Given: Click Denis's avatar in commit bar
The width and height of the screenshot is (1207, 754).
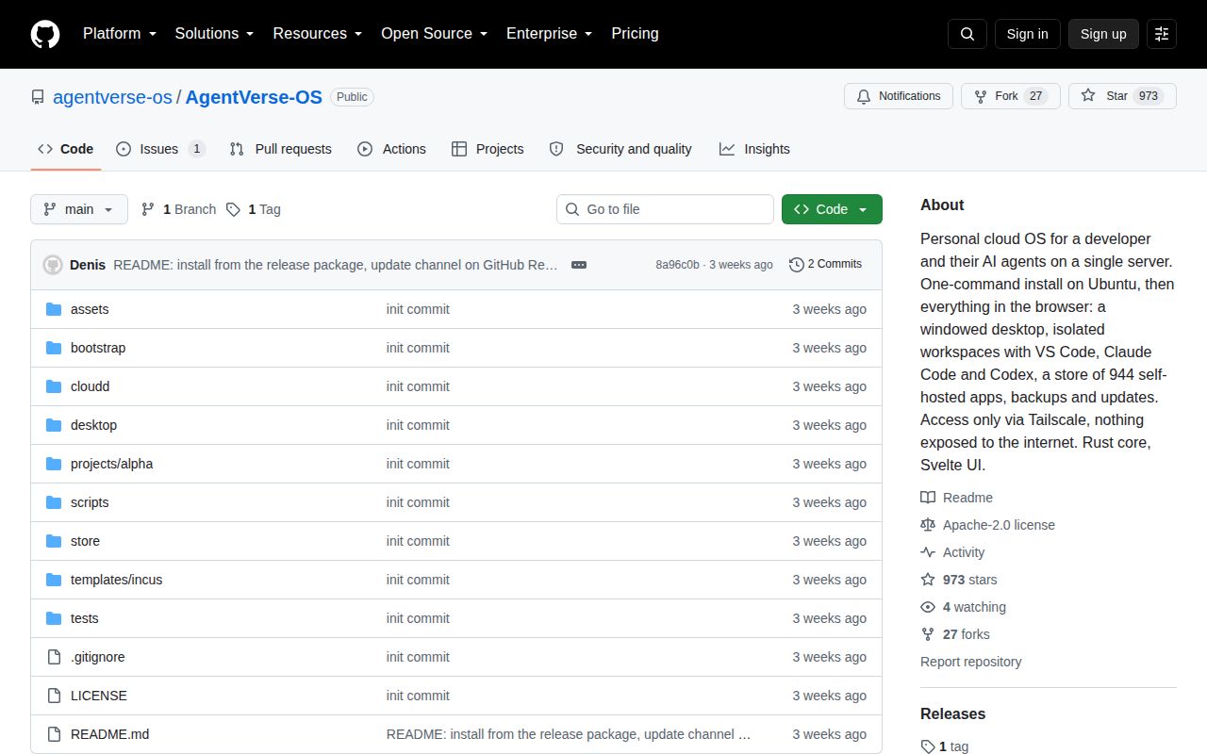Looking at the screenshot, I should click(53, 265).
